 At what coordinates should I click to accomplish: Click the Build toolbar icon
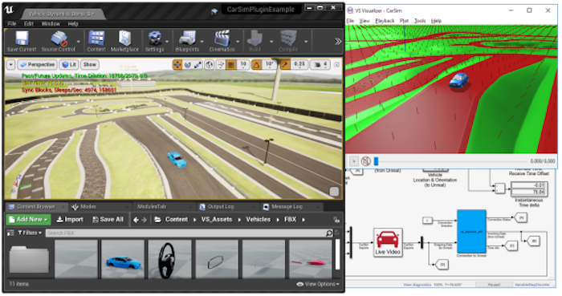click(x=255, y=42)
